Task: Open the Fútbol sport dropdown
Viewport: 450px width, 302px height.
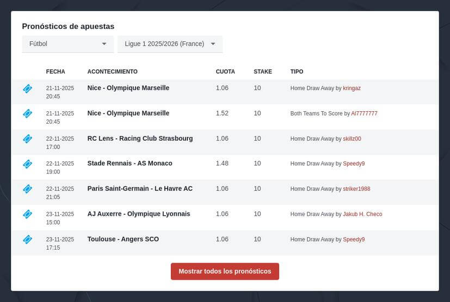Action: 67,44
